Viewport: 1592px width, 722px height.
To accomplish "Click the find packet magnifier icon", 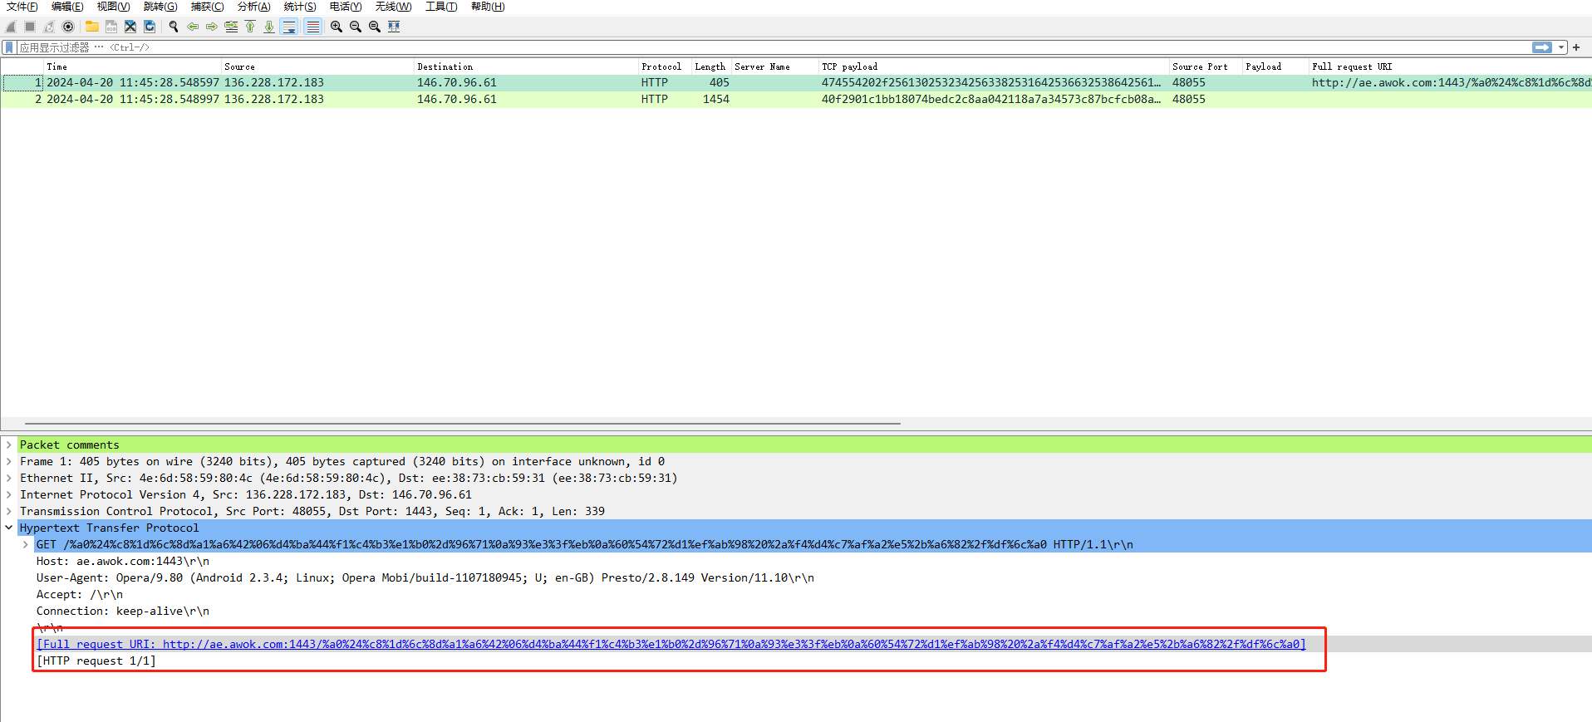I will 174,27.
